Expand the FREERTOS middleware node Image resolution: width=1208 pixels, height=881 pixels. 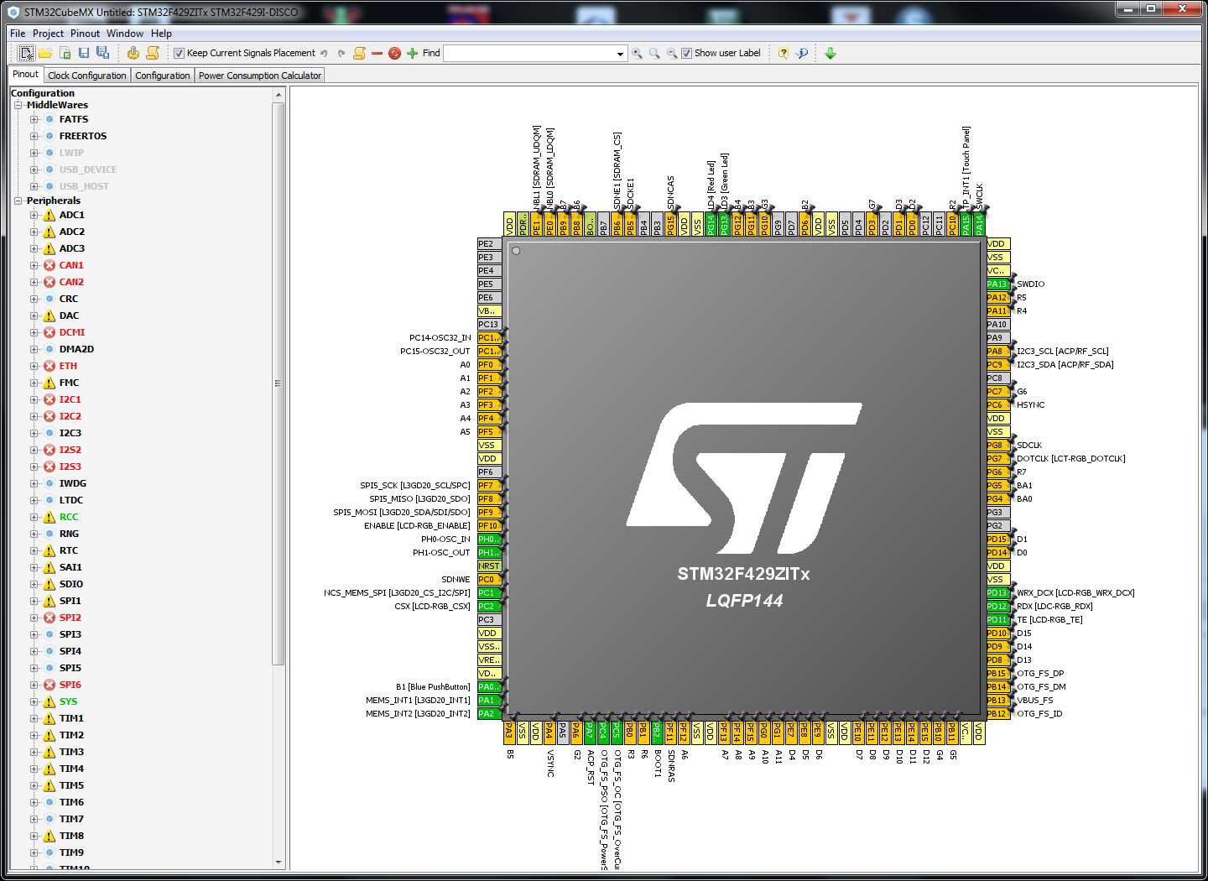(x=34, y=136)
